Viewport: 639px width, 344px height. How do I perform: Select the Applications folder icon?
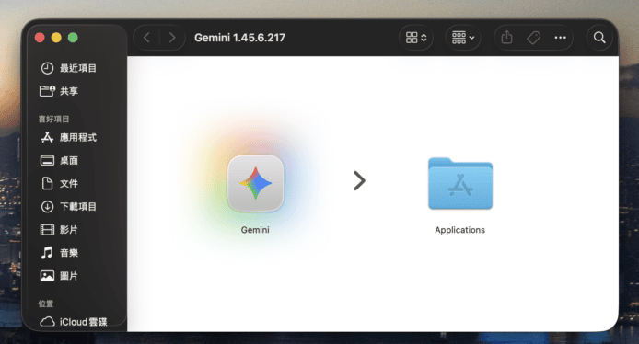tap(460, 184)
